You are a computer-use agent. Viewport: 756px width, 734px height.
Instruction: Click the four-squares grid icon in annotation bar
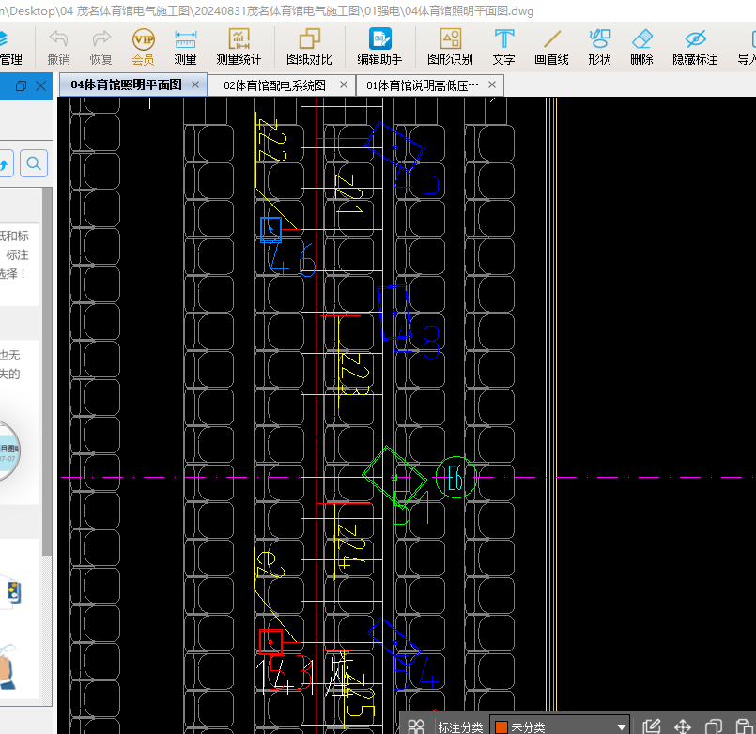coord(416,726)
